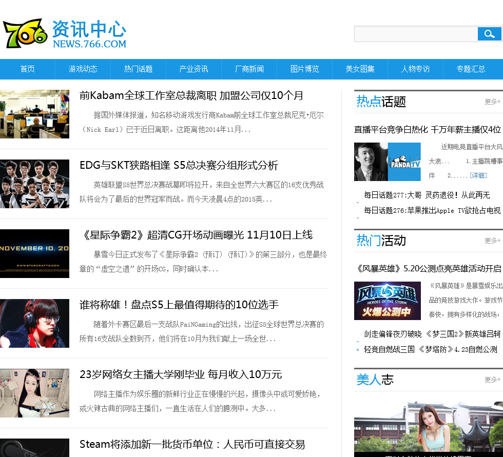Select 美女图集 in the nav bar
This screenshot has height=457, width=503.
pyautogui.click(x=360, y=69)
